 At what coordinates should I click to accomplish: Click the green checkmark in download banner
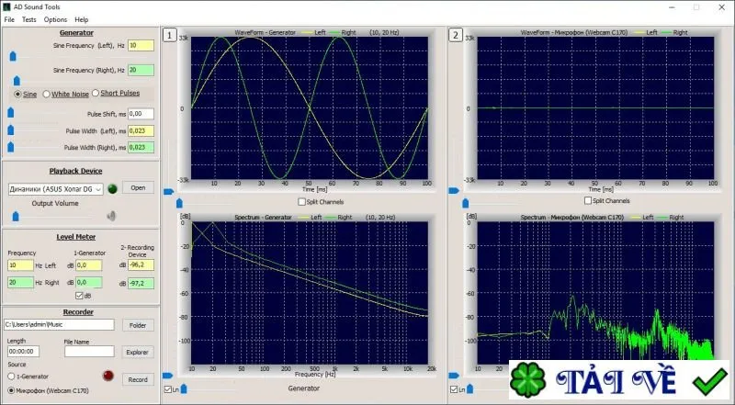pyautogui.click(x=710, y=381)
